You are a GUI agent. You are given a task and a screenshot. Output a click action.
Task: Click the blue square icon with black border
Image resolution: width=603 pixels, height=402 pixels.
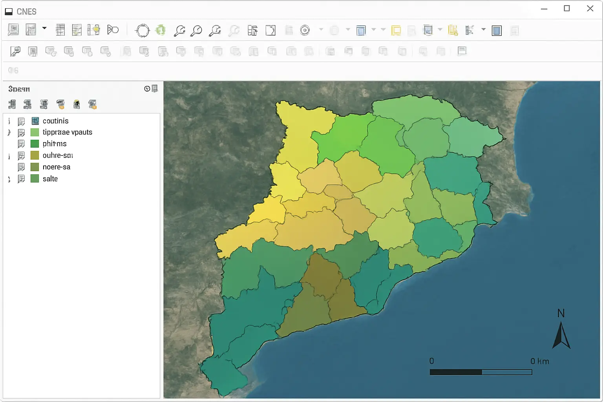[497, 30]
